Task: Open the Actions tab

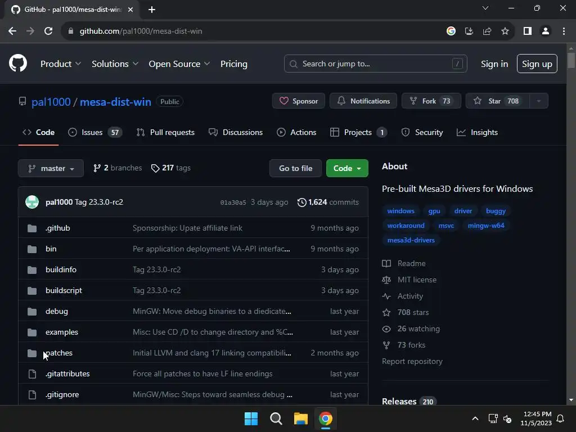Action: click(296, 132)
